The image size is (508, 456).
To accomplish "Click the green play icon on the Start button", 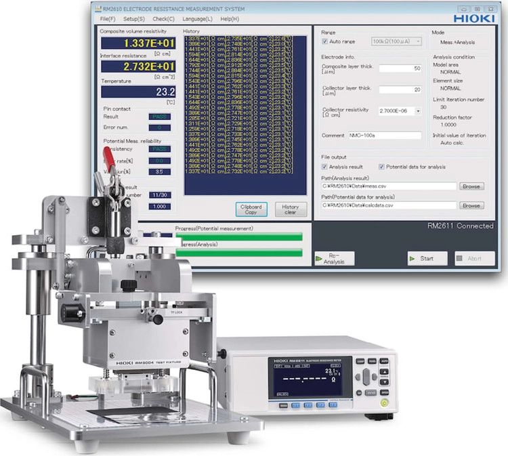I will [412, 259].
